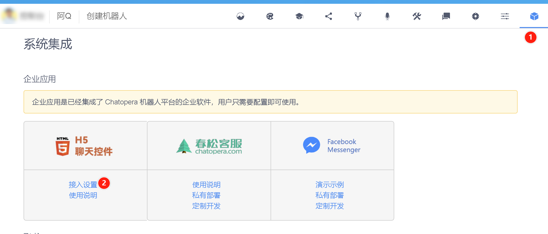Open the microphone icon in top navigation
548x234 pixels.
(387, 16)
